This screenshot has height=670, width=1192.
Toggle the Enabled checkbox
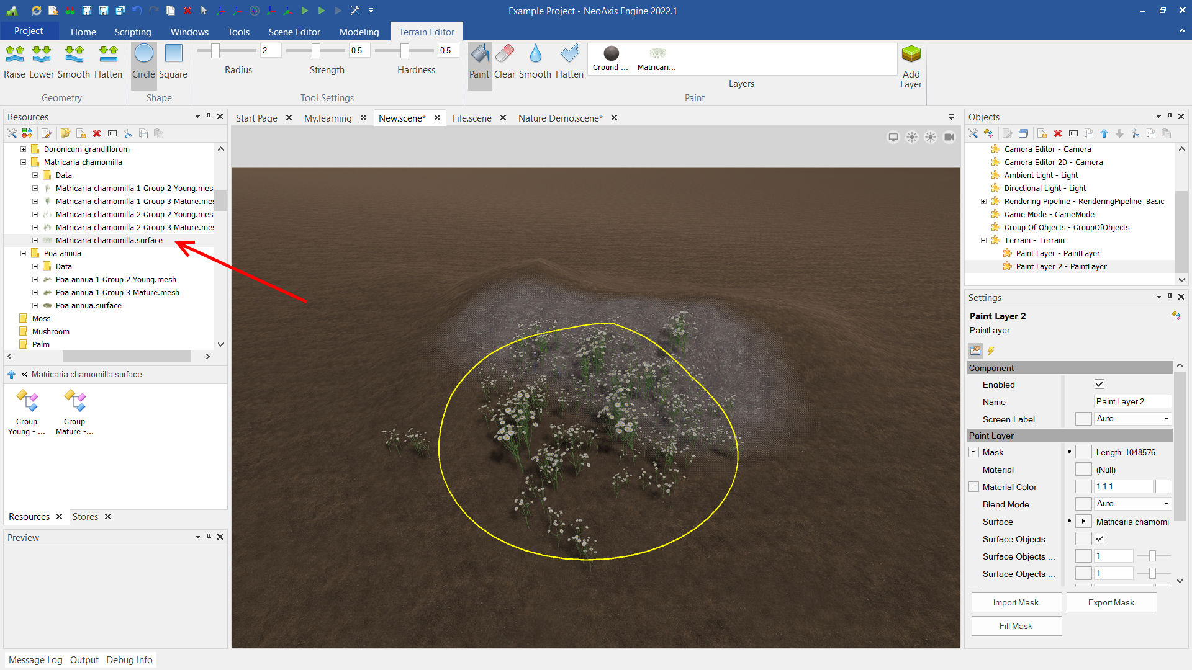(1099, 385)
